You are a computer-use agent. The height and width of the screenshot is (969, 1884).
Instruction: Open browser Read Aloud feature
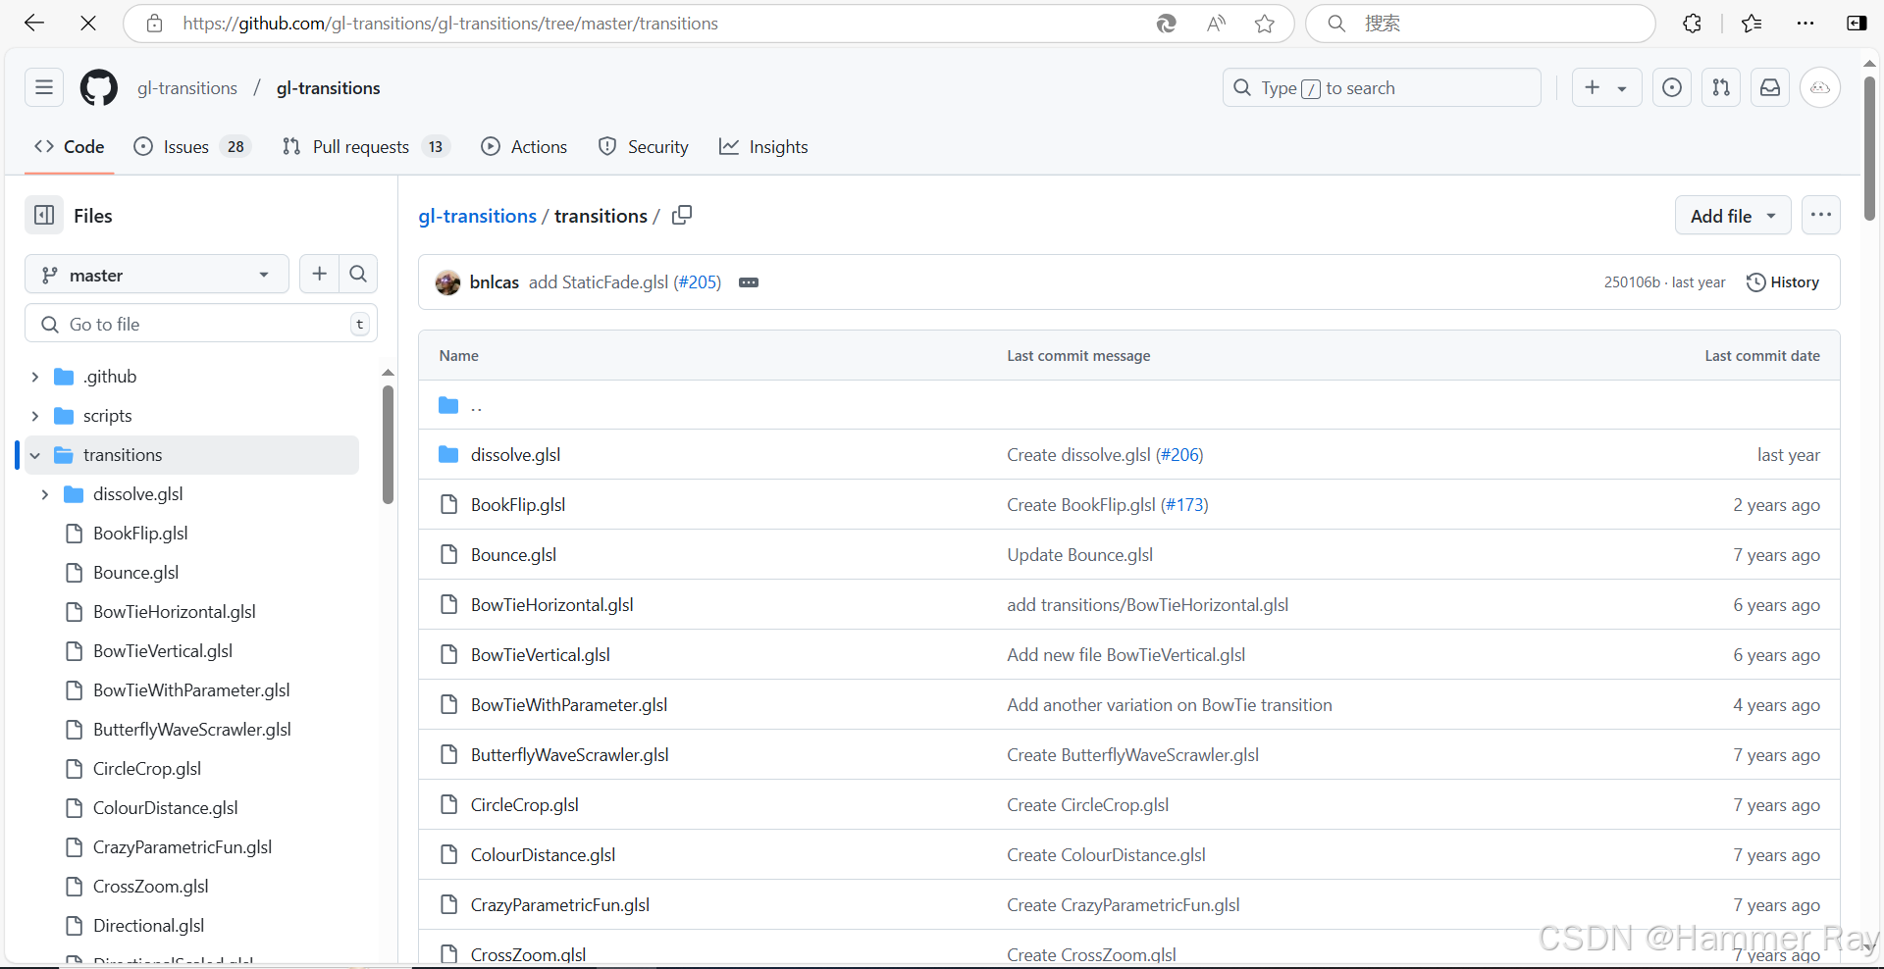1215,23
